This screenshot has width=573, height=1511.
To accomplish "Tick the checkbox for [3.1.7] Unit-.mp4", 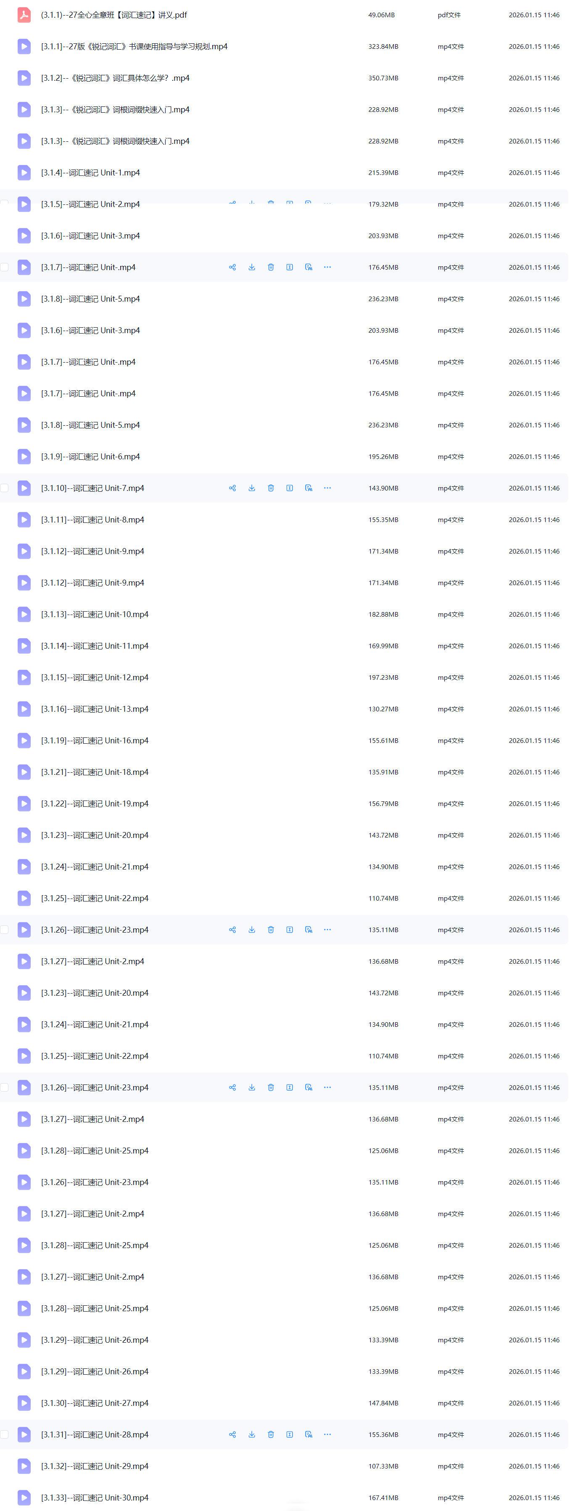I will pyautogui.click(x=5, y=268).
